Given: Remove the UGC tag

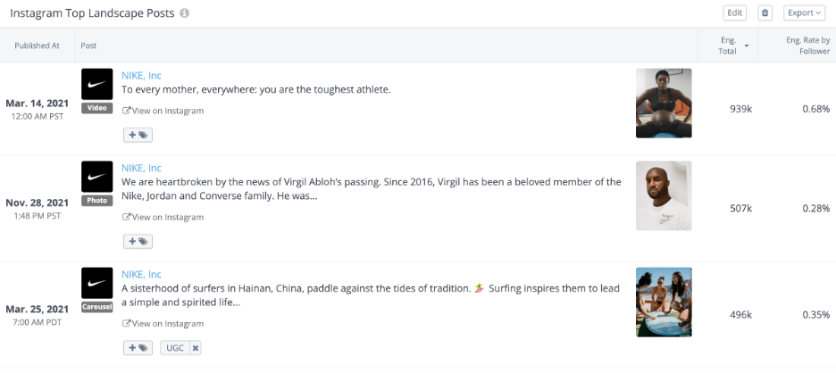Looking at the screenshot, I should click(196, 348).
